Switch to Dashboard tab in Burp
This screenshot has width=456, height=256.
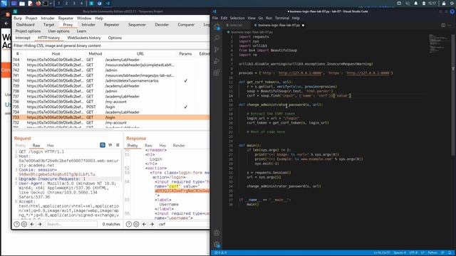pos(26,25)
